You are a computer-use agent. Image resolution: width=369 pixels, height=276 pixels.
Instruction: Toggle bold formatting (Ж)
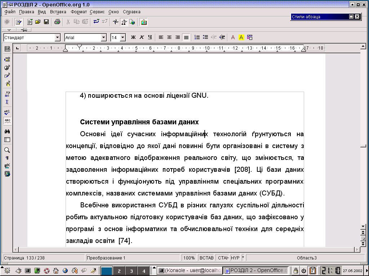133,37
